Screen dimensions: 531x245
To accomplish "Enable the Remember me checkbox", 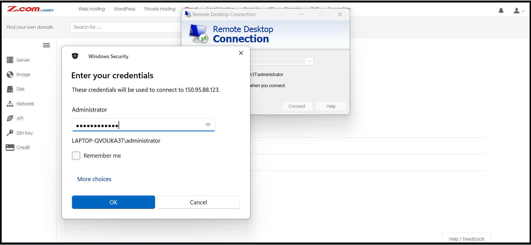I will point(76,156).
